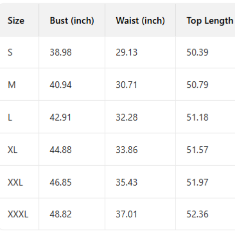Click top length value 50.39
The width and height of the screenshot is (235, 235).
coord(197,52)
